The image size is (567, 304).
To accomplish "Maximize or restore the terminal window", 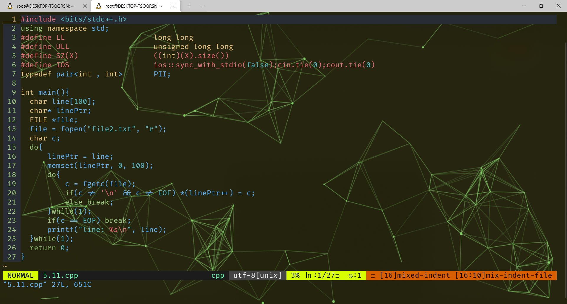I will pyautogui.click(x=541, y=6).
